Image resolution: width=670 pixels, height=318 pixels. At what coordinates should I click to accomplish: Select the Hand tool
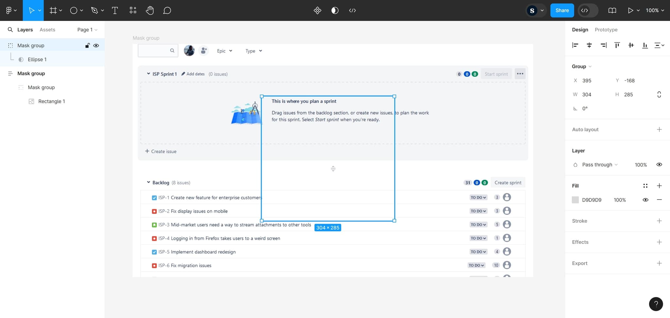point(150,10)
